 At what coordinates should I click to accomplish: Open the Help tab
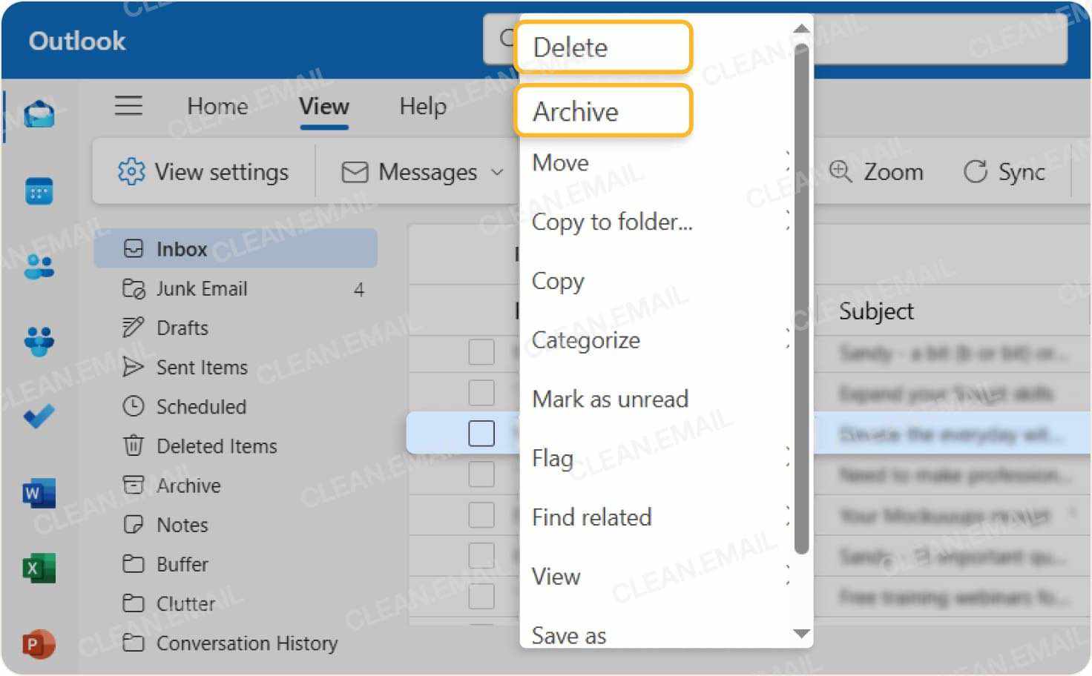(x=422, y=106)
